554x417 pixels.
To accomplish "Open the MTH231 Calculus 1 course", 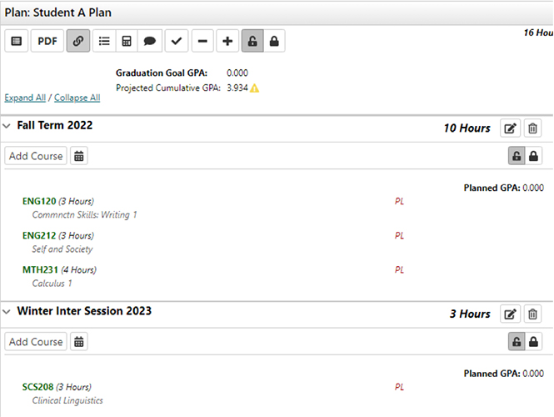I will pyautogui.click(x=38, y=269).
